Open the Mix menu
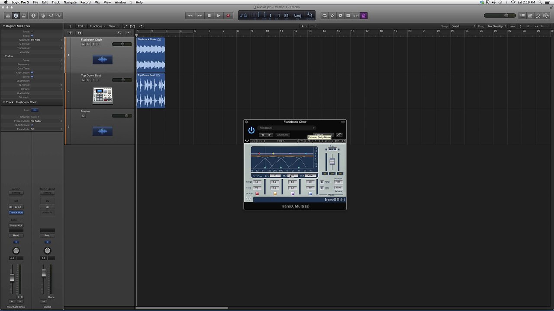Viewport: 554px width, 311px height. pyautogui.click(x=97, y=2)
